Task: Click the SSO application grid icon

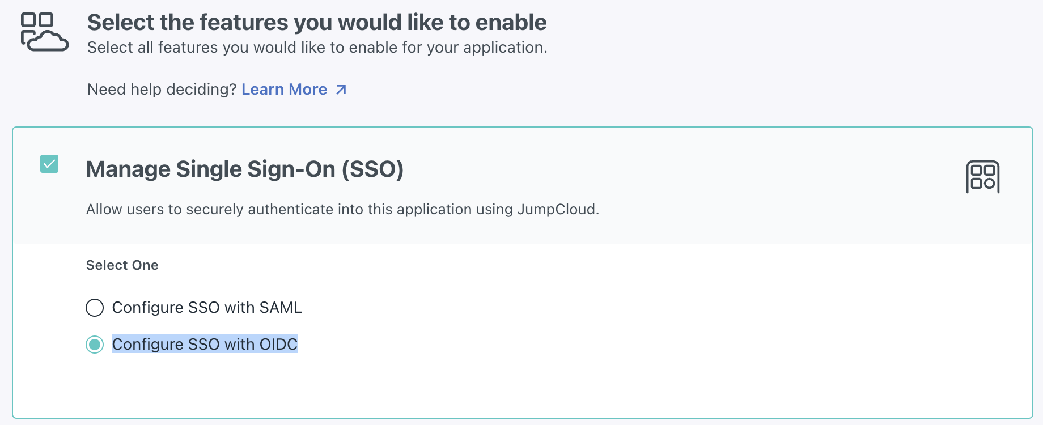Action: click(x=982, y=177)
